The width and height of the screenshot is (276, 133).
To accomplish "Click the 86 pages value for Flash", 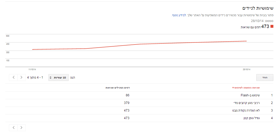I will pyautogui.click(x=128, y=95).
